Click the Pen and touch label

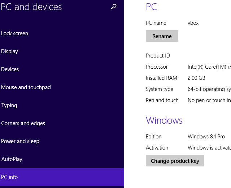point(162,100)
